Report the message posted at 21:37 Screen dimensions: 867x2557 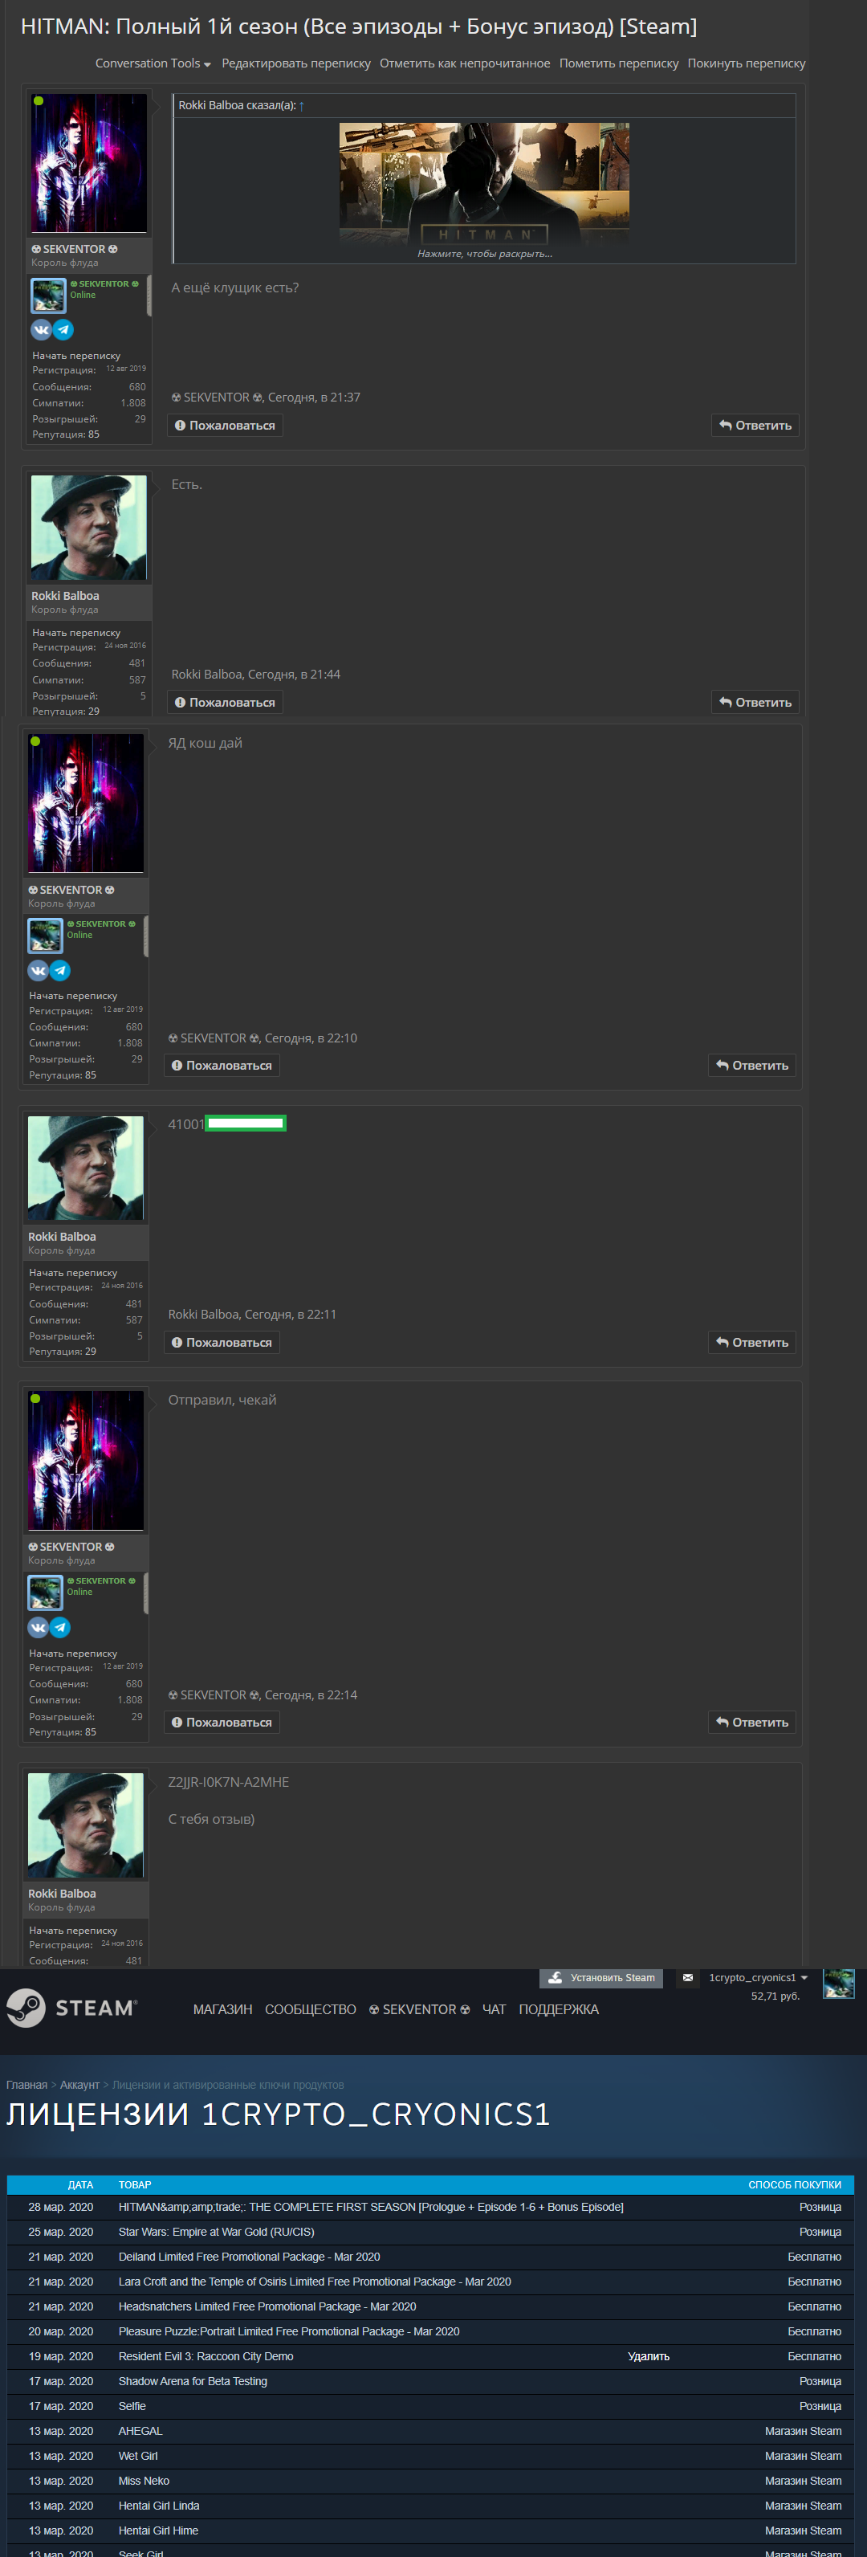click(x=224, y=426)
